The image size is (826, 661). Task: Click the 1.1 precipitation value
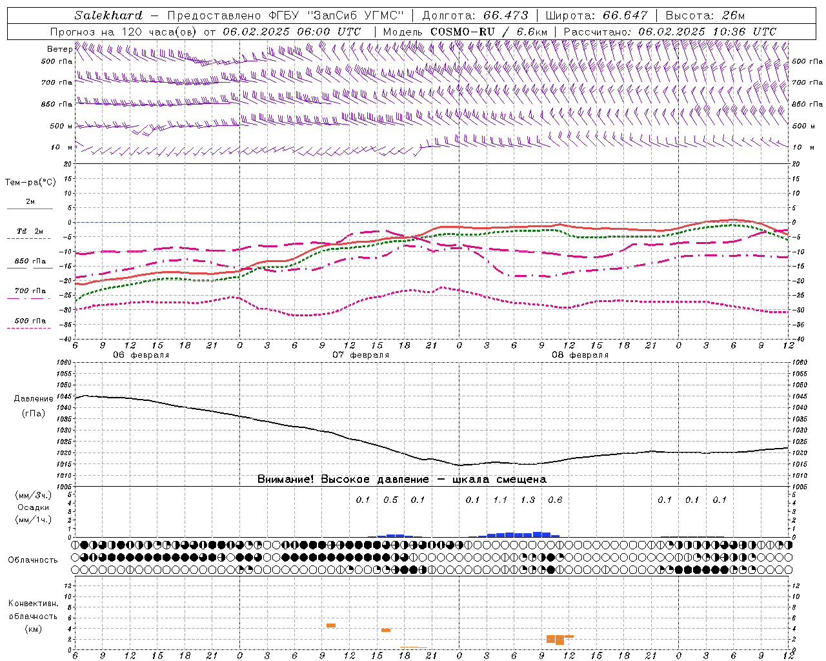500,500
